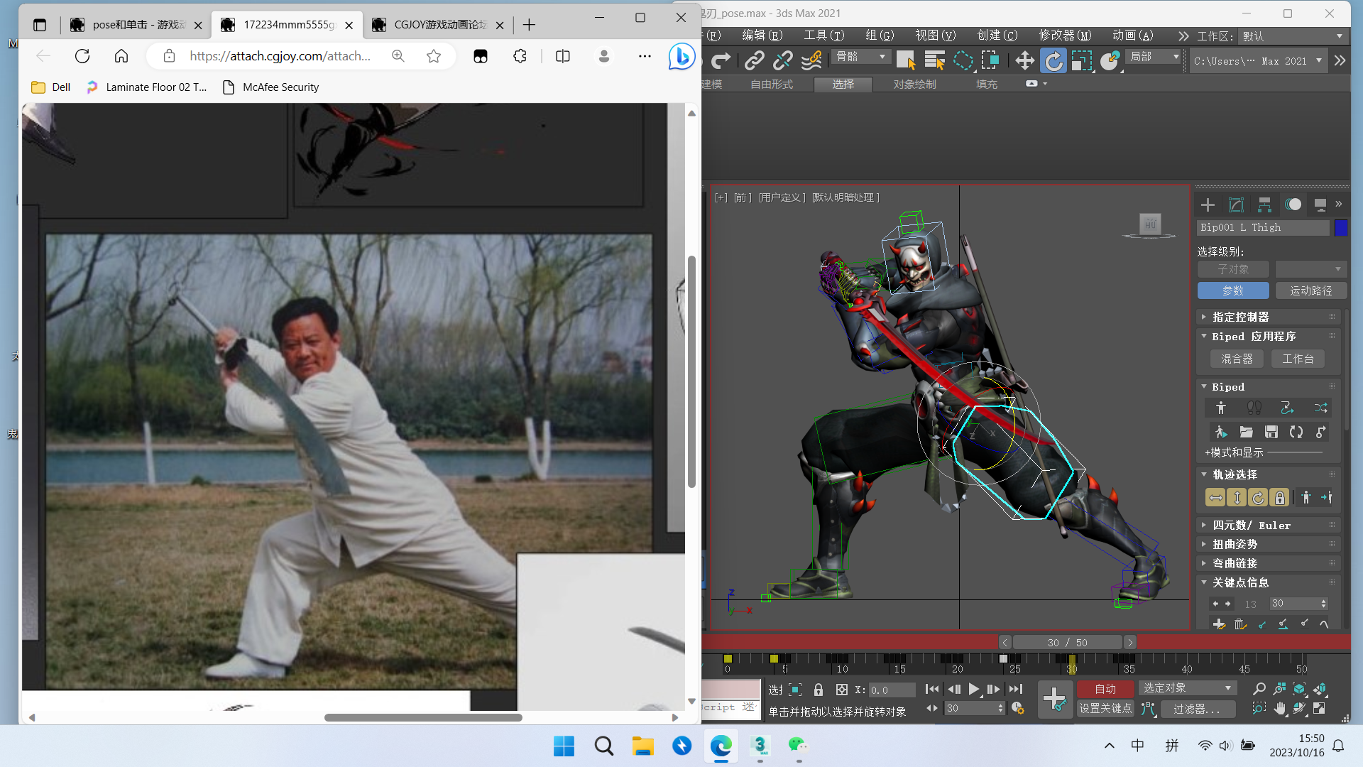Click the Biped Playback icon

1221,432
